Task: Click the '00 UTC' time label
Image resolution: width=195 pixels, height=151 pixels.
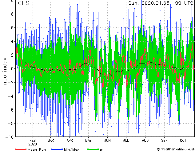Action: pyautogui.click(x=184, y=3)
